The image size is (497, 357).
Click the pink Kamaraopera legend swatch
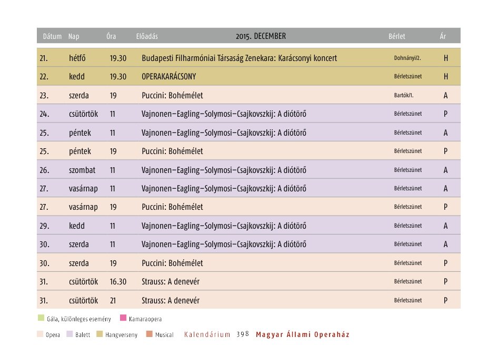pos(123,318)
